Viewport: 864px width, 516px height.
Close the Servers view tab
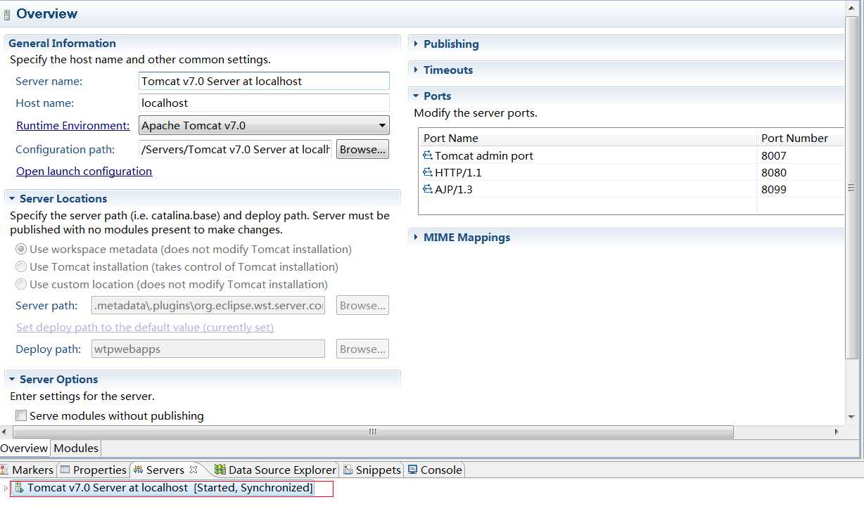pyautogui.click(x=193, y=470)
